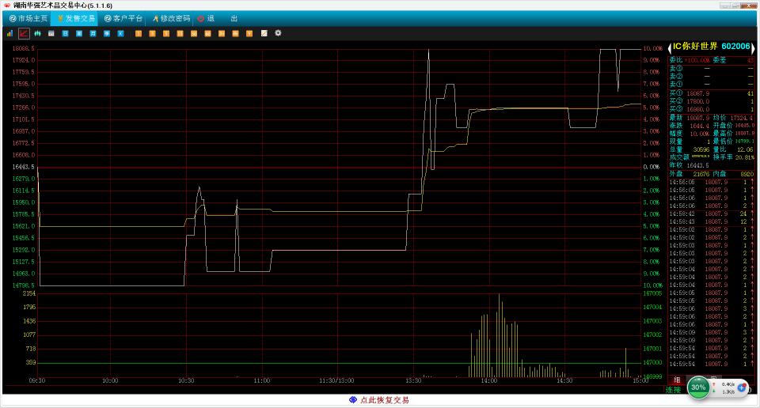Select the red line chart icon
This screenshot has height=408, width=760.
[24, 33]
